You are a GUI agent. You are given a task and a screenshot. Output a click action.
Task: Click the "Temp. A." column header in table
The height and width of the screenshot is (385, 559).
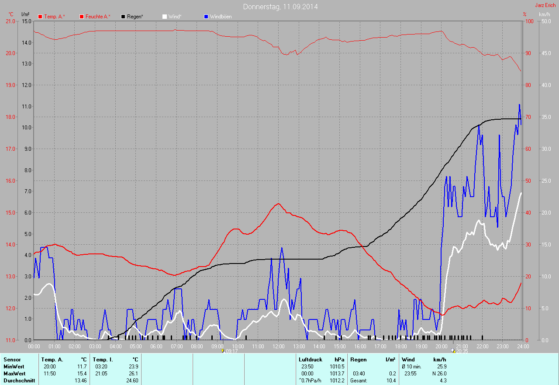point(52,359)
